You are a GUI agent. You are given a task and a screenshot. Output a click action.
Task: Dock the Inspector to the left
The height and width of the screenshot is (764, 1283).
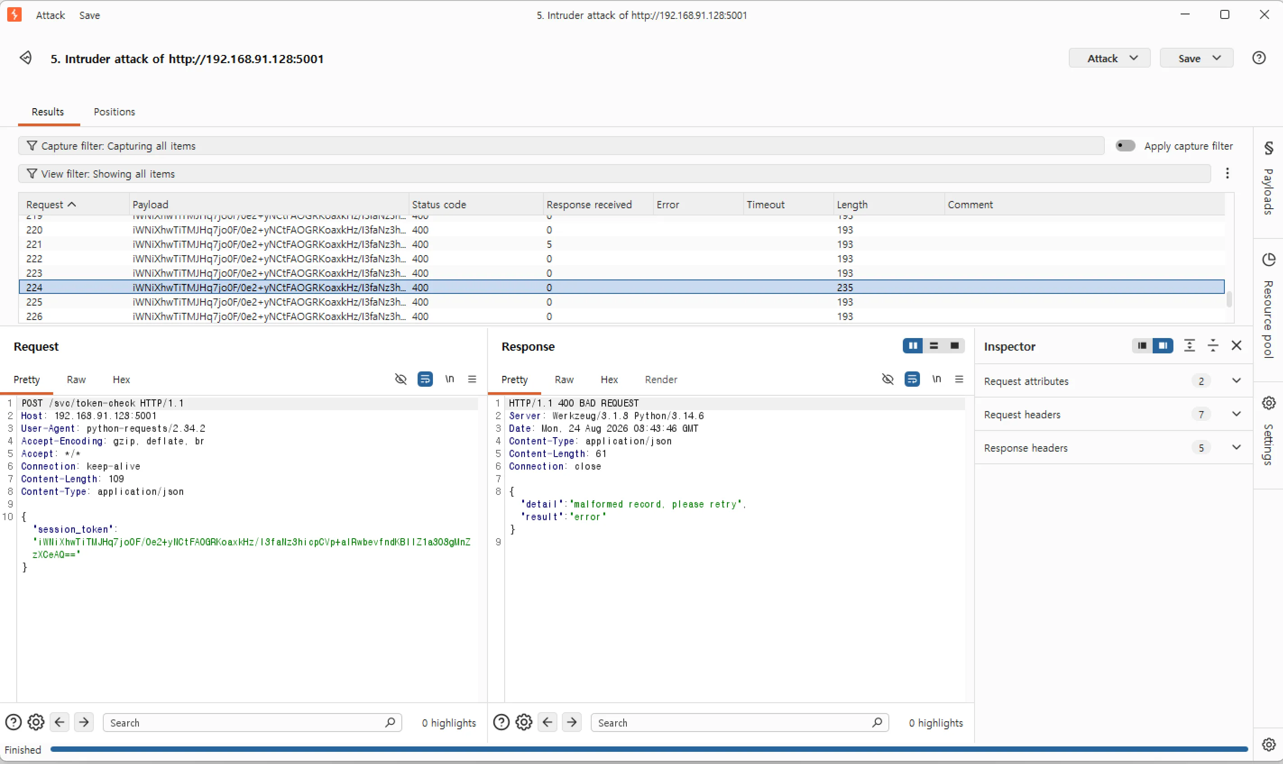(1142, 346)
